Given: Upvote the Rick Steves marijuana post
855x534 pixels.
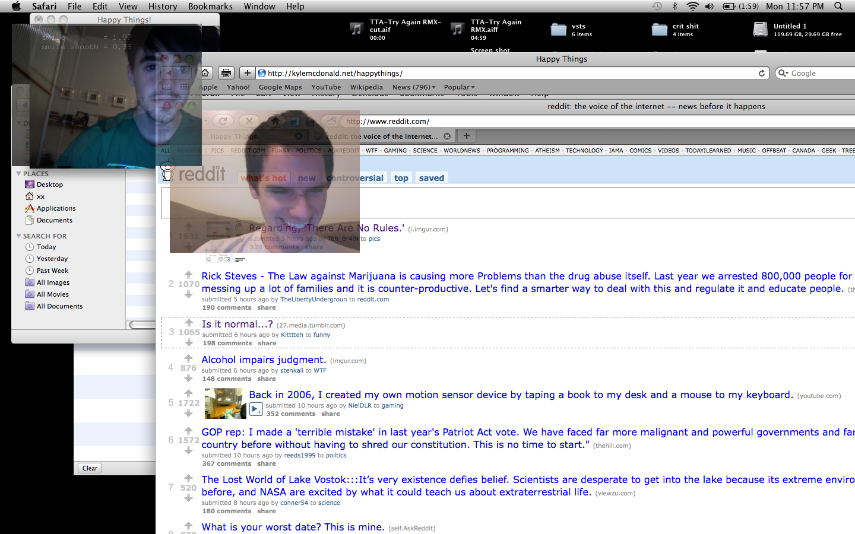Looking at the screenshot, I should click(188, 275).
